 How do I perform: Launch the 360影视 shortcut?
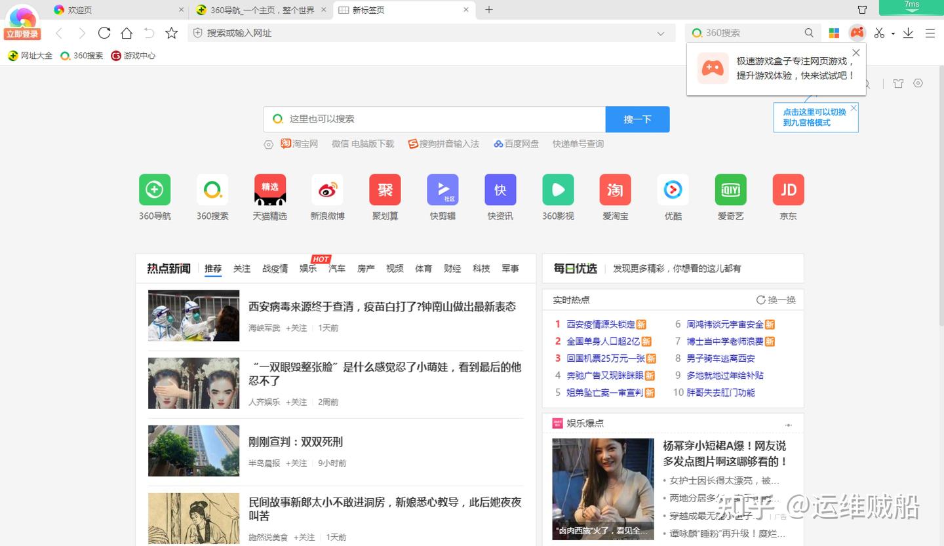pyautogui.click(x=559, y=190)
